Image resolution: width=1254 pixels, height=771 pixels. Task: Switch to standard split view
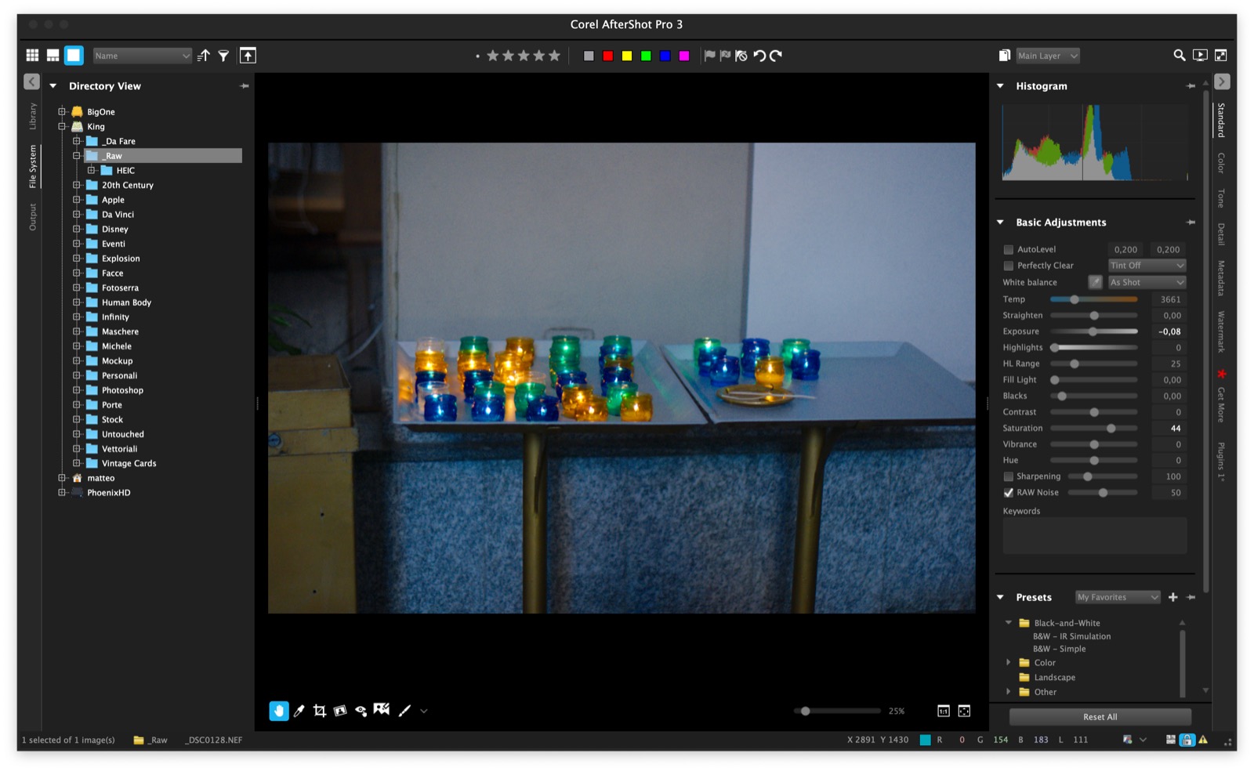point(53,56)
